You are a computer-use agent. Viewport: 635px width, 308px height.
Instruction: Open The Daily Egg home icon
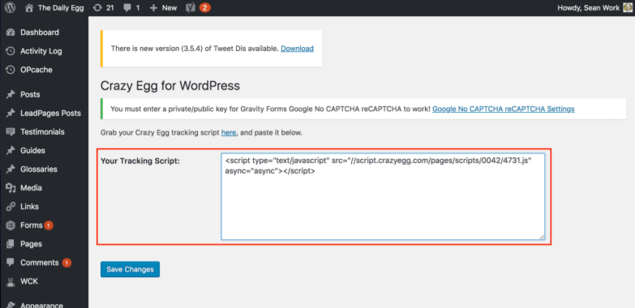tap(28, 7)
